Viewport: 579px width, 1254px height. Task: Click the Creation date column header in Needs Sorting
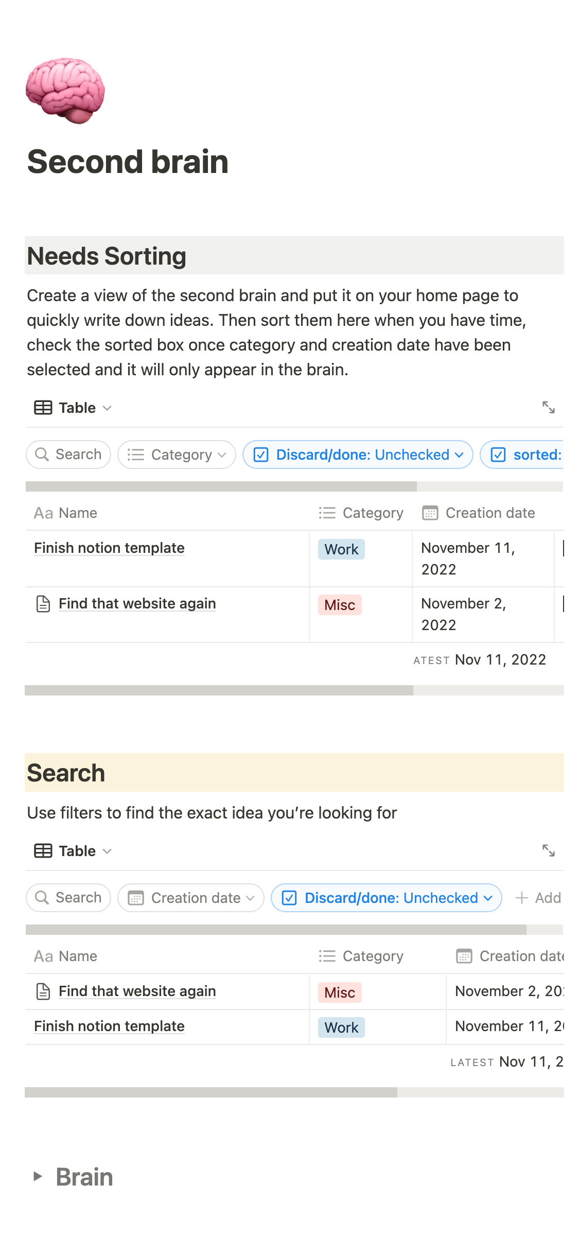pos(479,513)
